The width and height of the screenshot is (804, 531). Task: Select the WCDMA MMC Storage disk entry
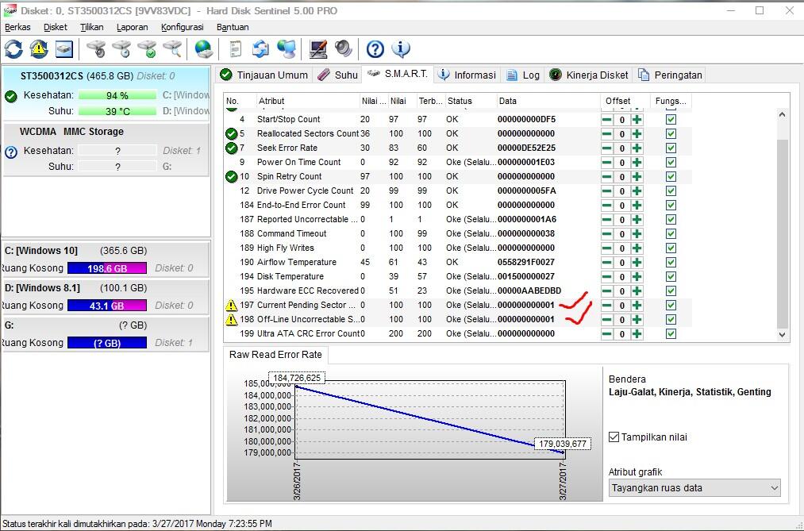[x=106, y=150]
